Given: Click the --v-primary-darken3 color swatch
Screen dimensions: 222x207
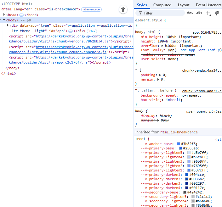Looking at the screenshot, I should point(187,183).
